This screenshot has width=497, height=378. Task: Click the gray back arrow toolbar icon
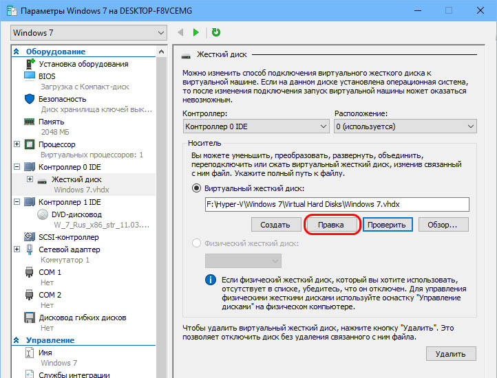(180, 32)
